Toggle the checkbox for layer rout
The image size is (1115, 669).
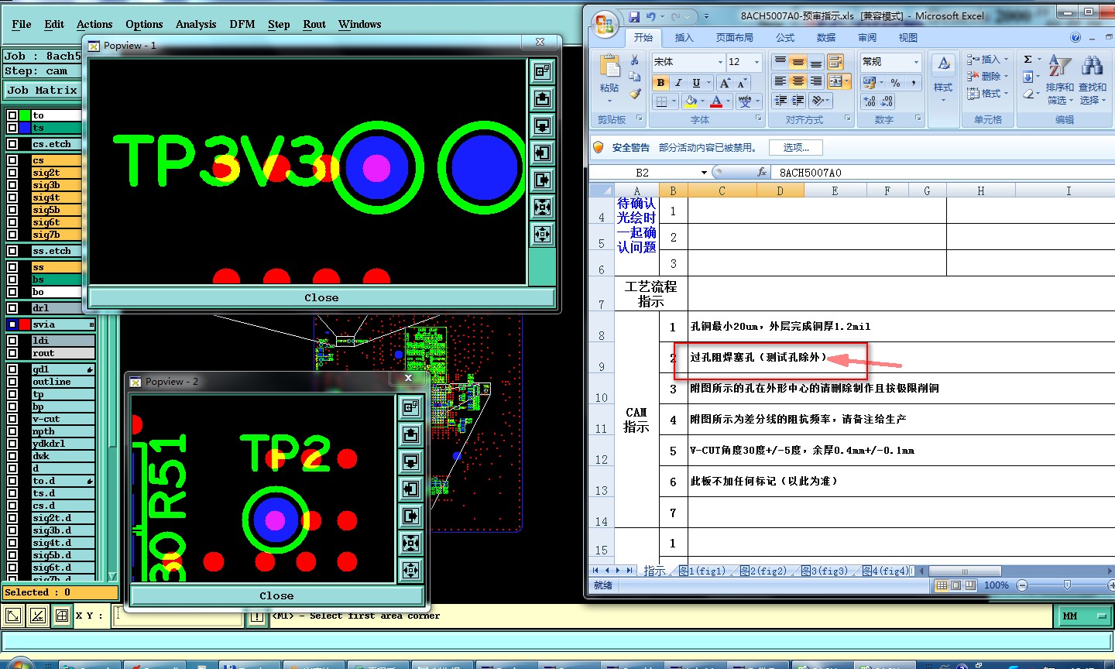click(x=12, y=353)
